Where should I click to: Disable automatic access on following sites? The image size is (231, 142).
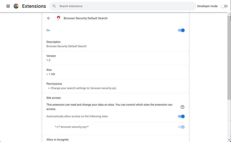[181, 116]
